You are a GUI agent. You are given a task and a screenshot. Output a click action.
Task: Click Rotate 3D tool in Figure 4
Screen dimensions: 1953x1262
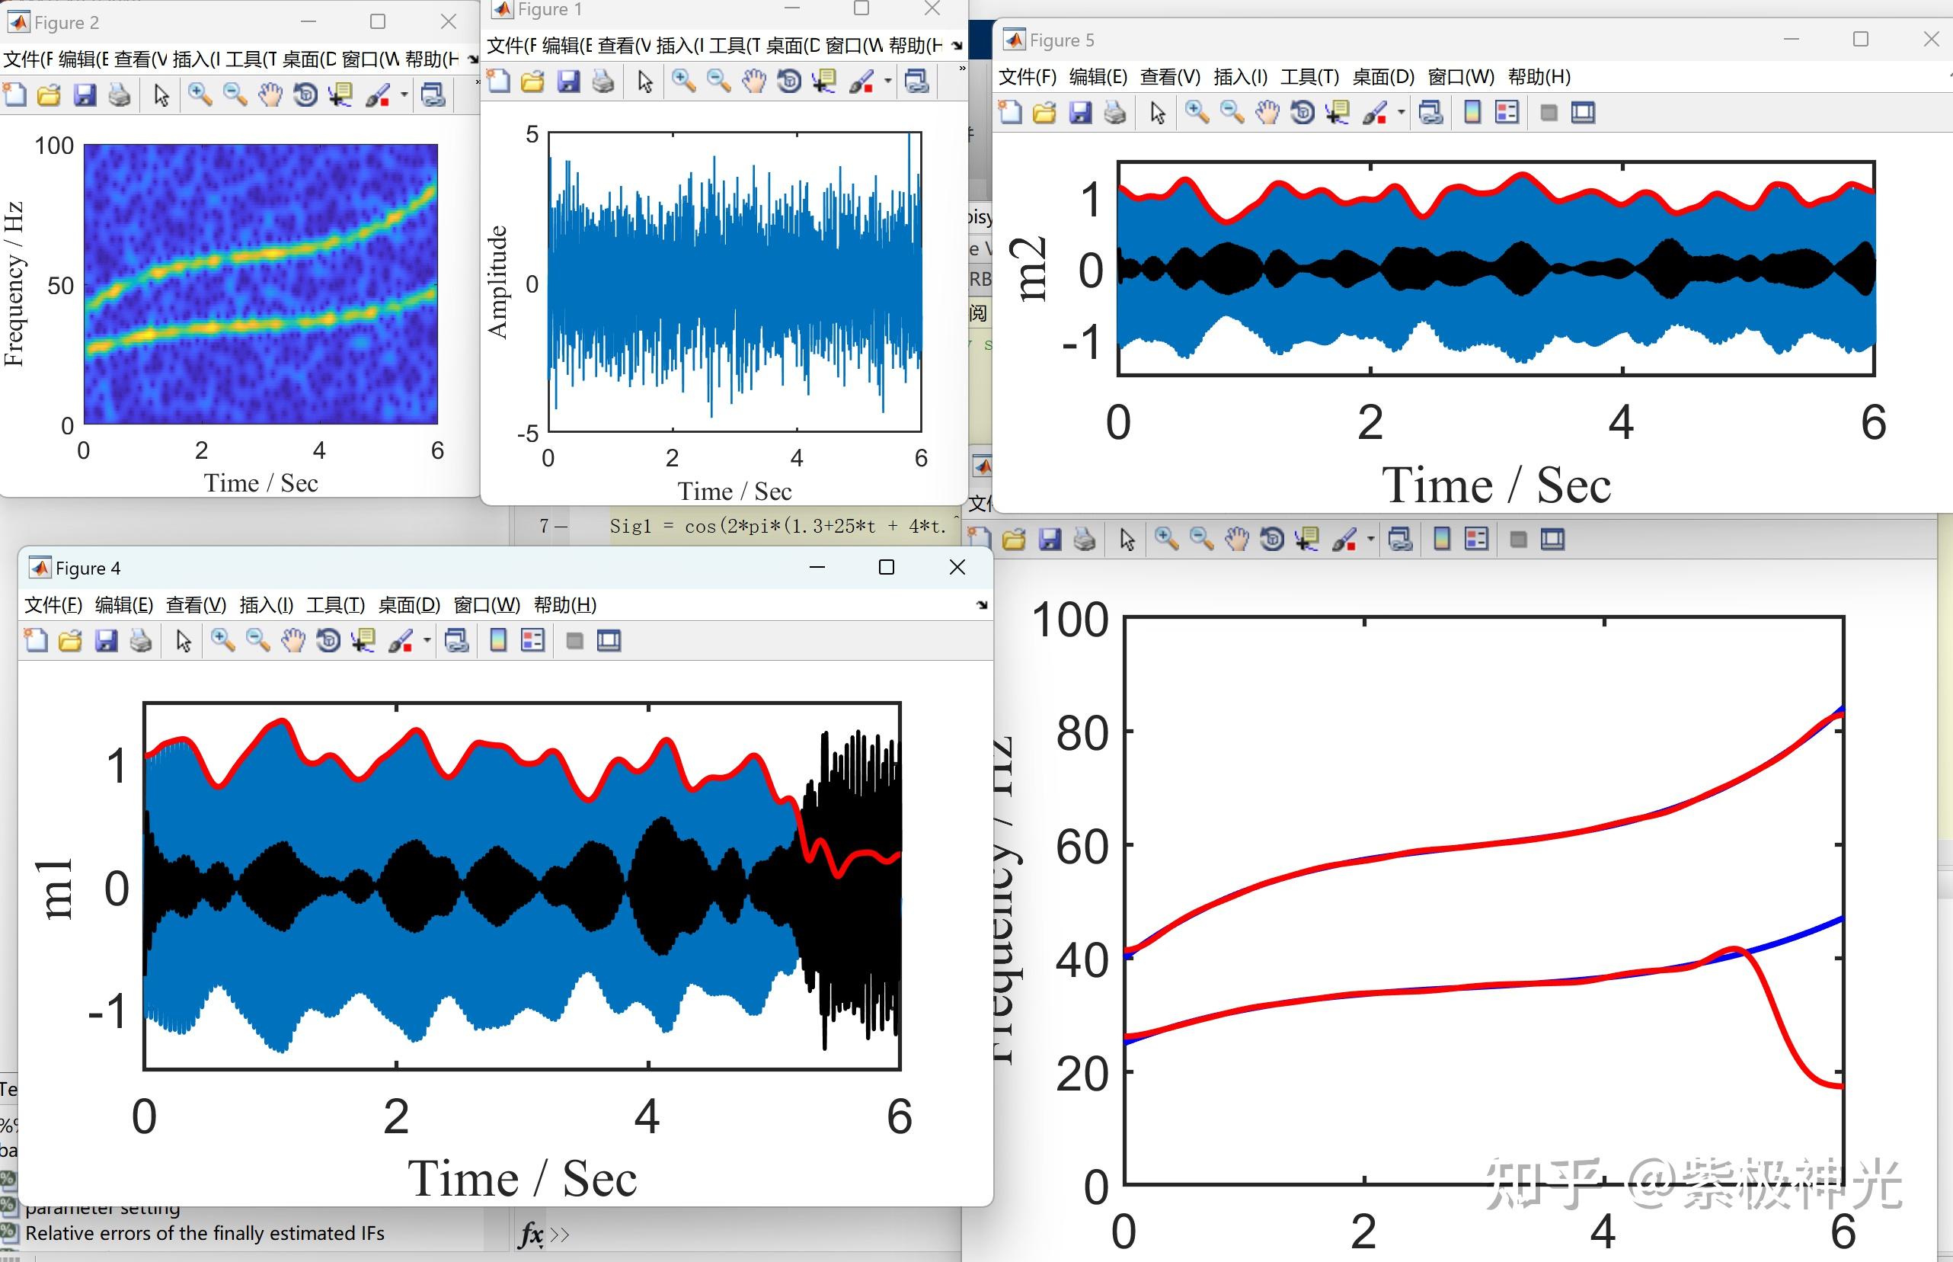(x=328, y=641)
